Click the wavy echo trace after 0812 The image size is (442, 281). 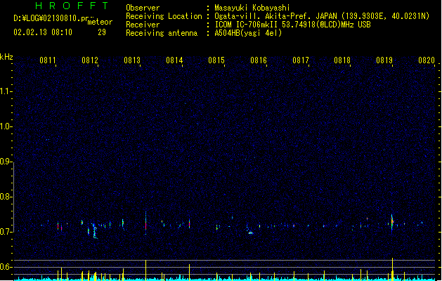pyautogui.click(x=94, y=231)
